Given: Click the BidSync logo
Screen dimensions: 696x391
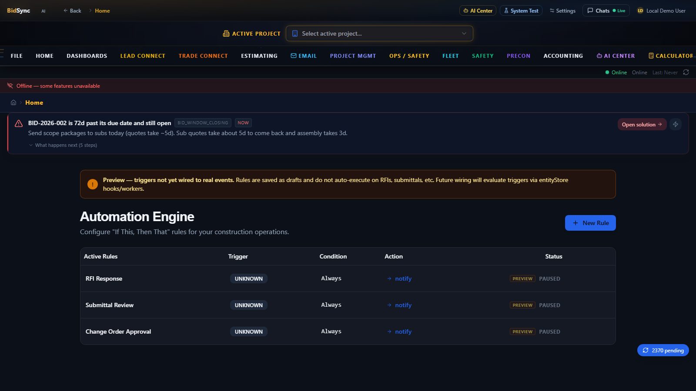Looking at the screenshot, I should [18, 10].
